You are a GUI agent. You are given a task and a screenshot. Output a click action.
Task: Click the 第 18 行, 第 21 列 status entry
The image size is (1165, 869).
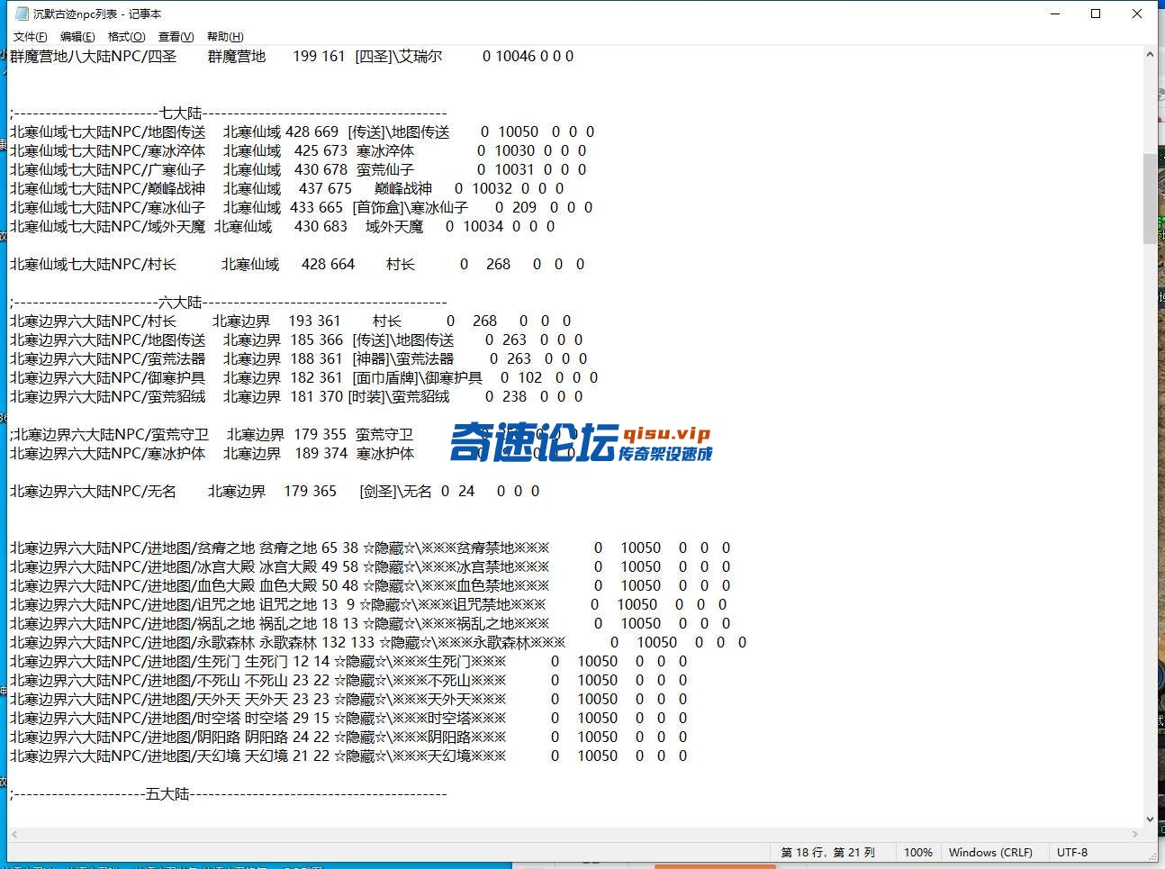[827, 852]
